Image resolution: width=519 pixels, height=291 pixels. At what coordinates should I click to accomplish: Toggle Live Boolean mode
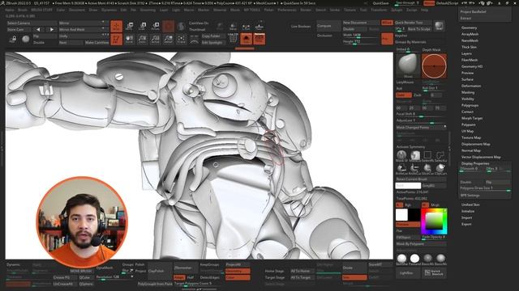tap(301, 27)
